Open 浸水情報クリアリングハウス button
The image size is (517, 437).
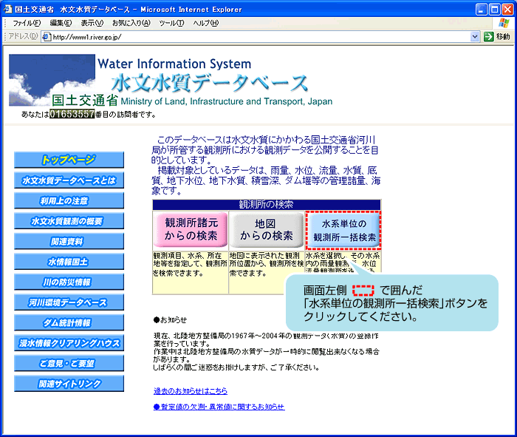click(69, 343)
